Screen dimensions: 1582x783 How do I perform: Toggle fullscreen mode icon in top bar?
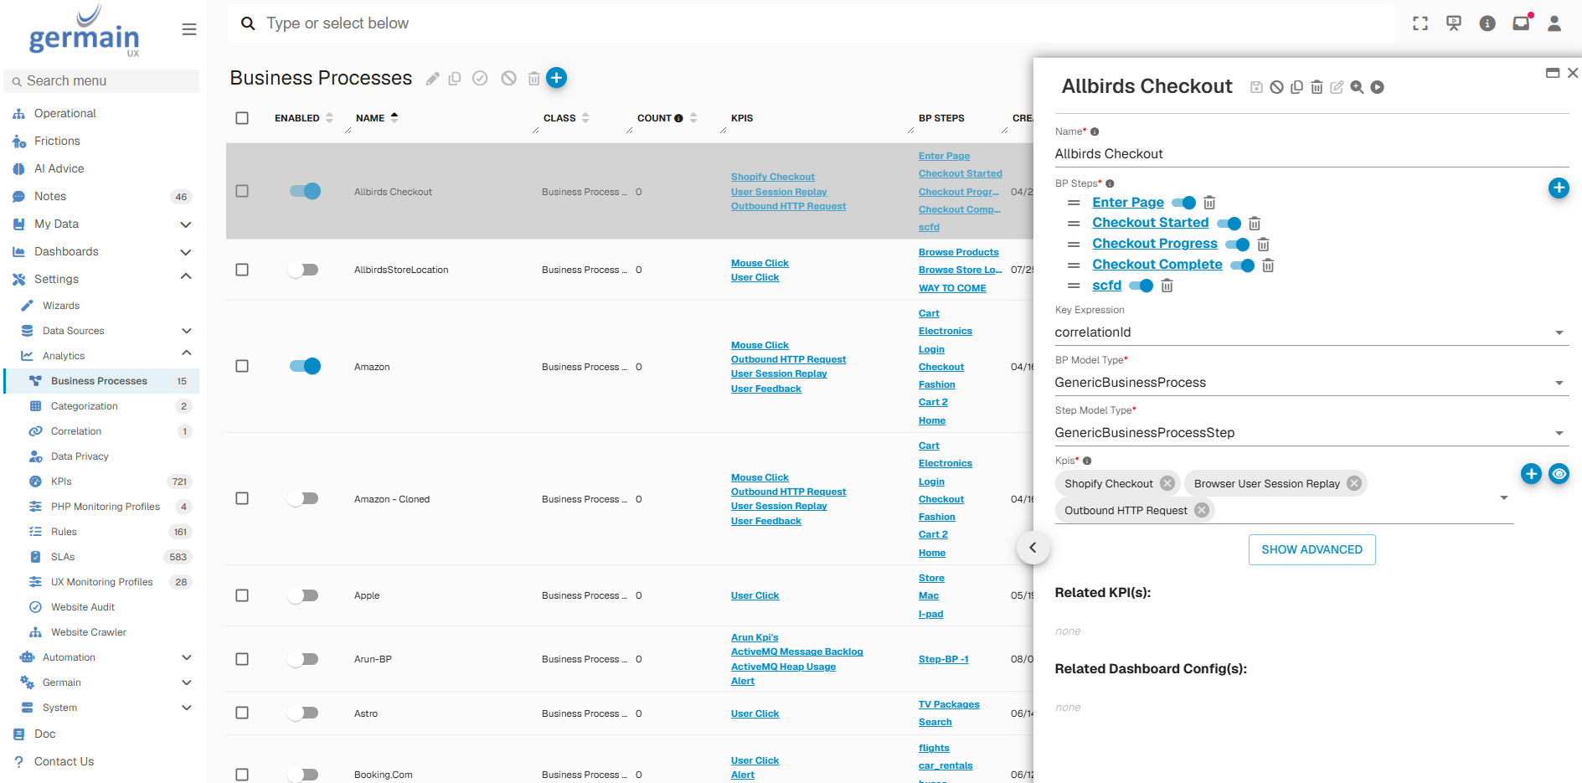(x=1420, y=23)
